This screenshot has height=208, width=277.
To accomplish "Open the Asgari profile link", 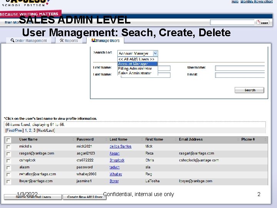I will [x=115, y=153].
